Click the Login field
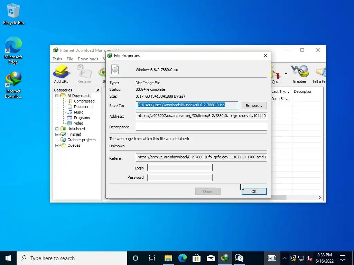This screenshot has width=354, height=265. [x=180, y=167]
